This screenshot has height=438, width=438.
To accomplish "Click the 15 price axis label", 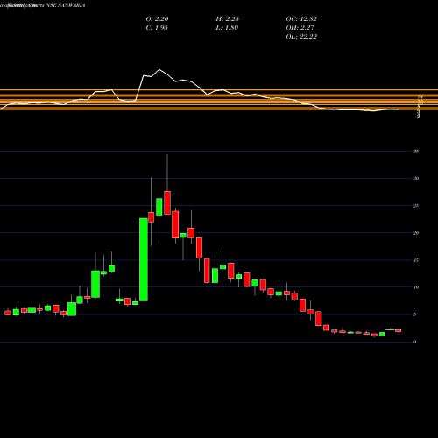I will coord(416,260).
